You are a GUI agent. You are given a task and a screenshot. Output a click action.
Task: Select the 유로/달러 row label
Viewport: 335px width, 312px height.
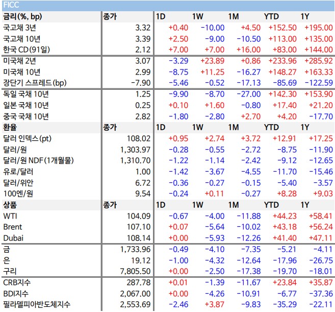(18, 172)
